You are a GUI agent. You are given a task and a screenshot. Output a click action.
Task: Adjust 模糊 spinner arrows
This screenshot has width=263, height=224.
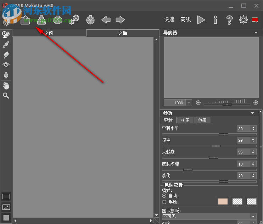253,140
